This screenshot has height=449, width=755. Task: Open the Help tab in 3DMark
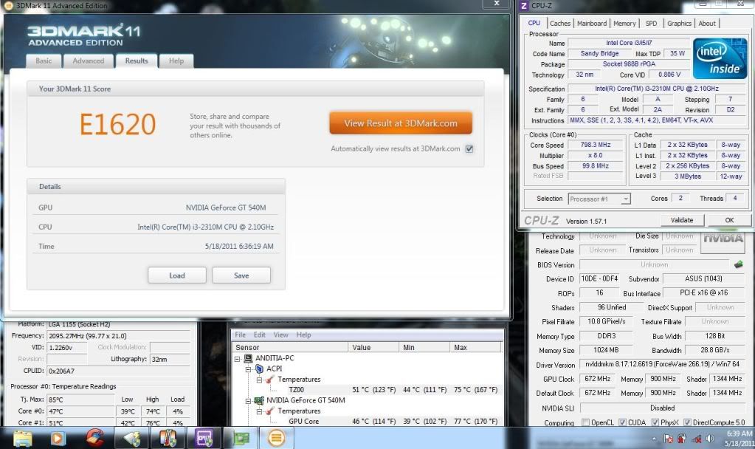(176, 61)
